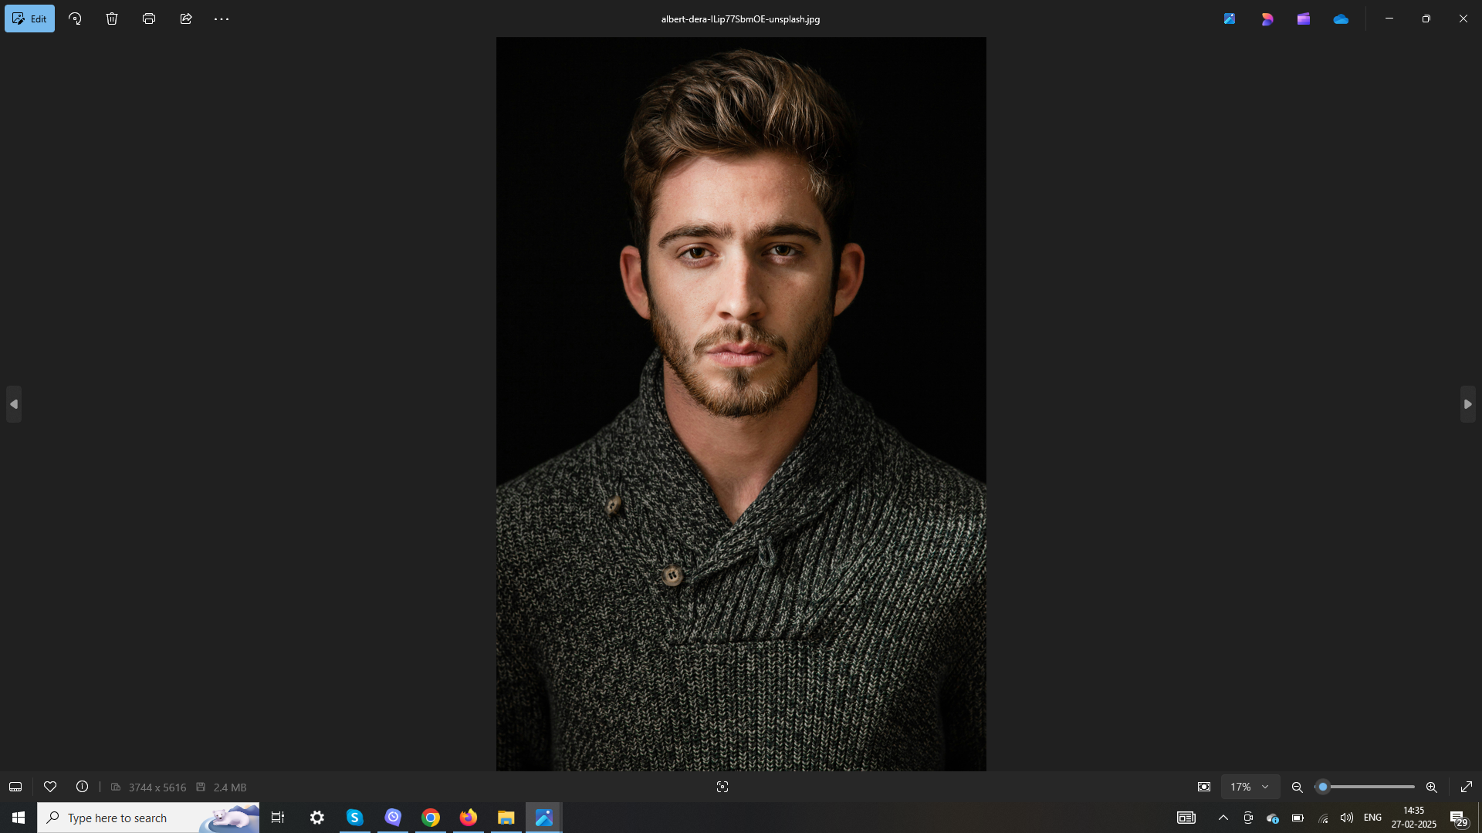Rotate the photo using the rotate icon
Screen dimensions: 1482x833
click(75, 19)
